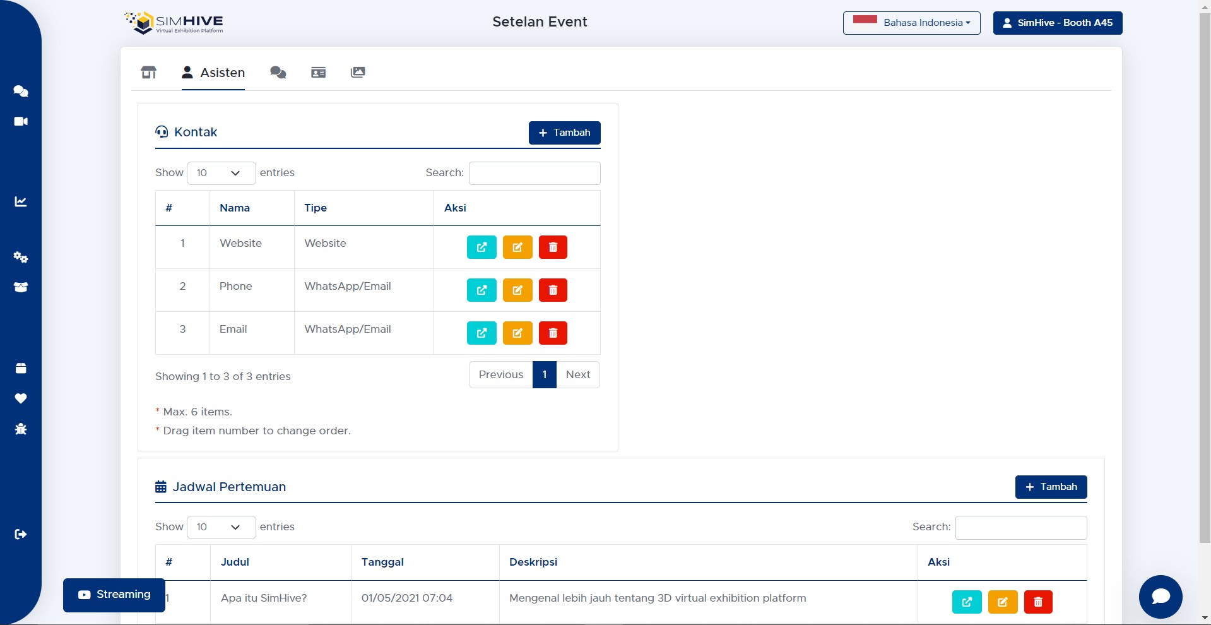Edit the 'Apa itu SimHive?' meeting

pyautogui.click(x=1003, y=602)
